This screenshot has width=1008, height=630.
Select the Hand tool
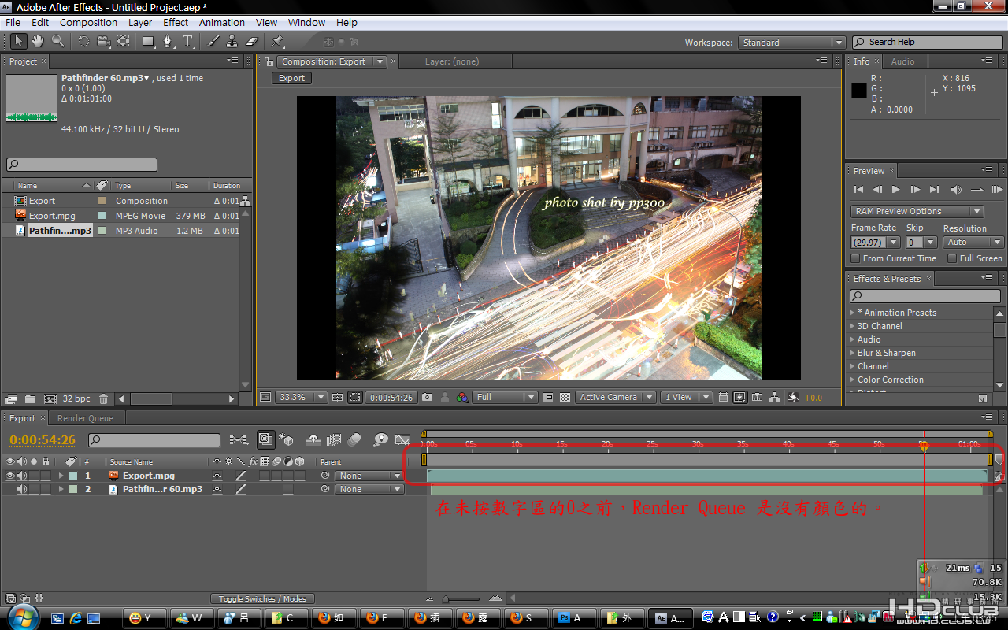(x=38, y=42)
